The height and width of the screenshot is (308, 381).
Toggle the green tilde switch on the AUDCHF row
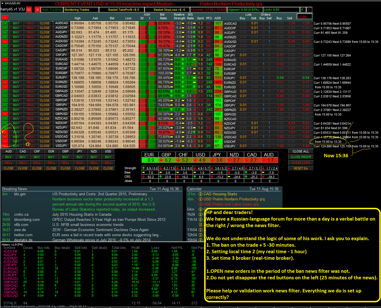(5, 28)
